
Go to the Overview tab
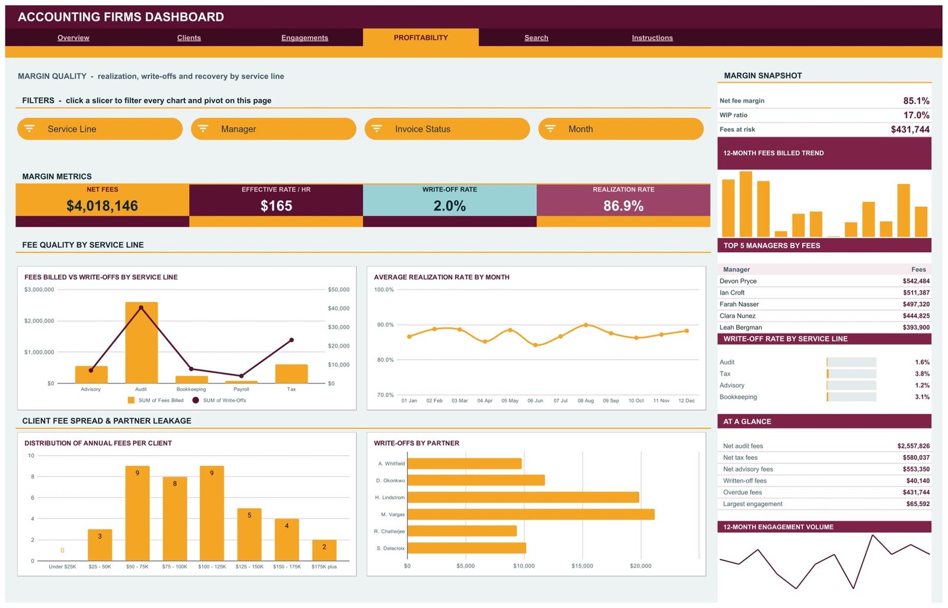point(73,37)
